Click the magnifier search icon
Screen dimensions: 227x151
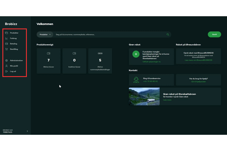[x=168, y=35]
